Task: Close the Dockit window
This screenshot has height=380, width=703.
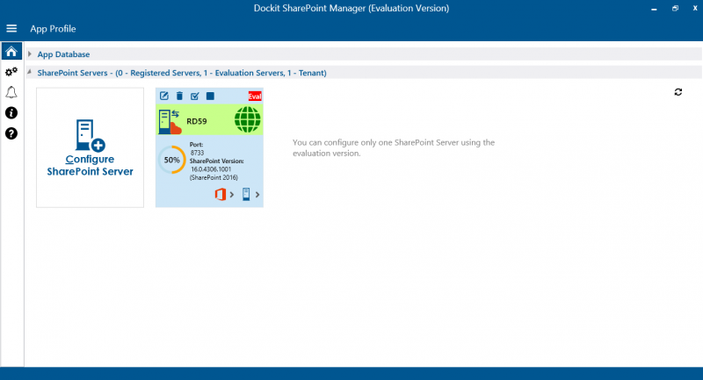Action: pyautogui.click(x=695, y=8)
